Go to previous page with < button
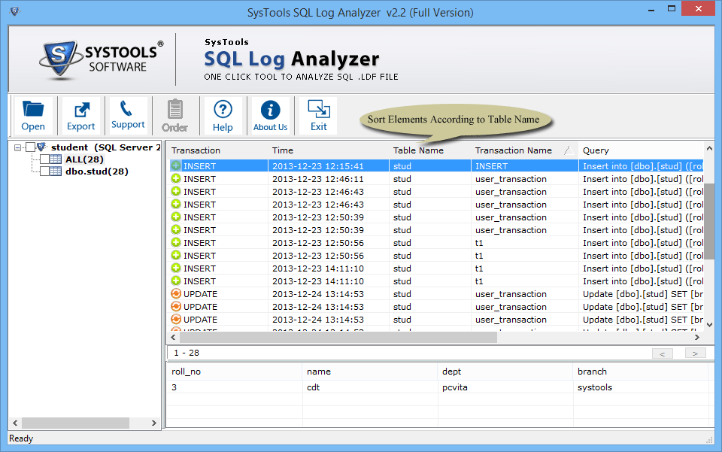Screen dimensions: 722x452 (x=662, y=353)
